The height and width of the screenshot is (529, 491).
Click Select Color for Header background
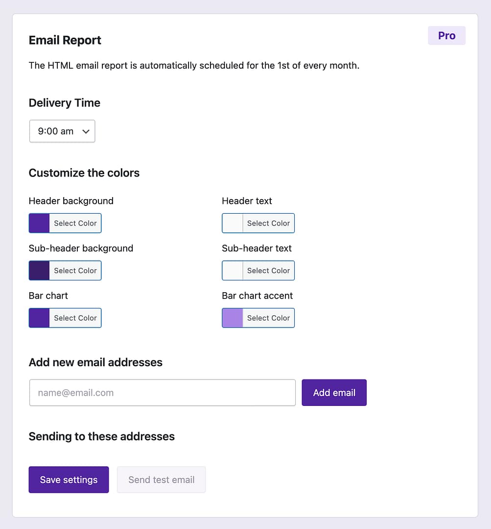(x=75, y=223)
